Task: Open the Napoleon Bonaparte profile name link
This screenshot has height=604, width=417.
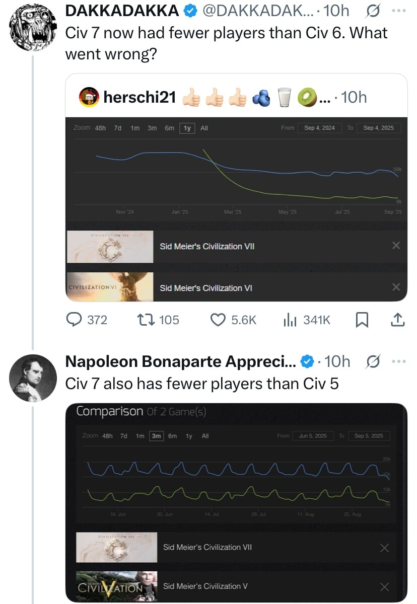Action: [x=181, y=361]
